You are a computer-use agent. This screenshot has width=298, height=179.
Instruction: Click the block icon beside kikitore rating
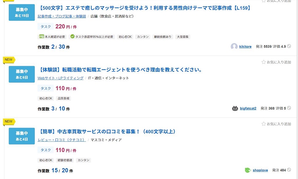click(x=289, y=46)
